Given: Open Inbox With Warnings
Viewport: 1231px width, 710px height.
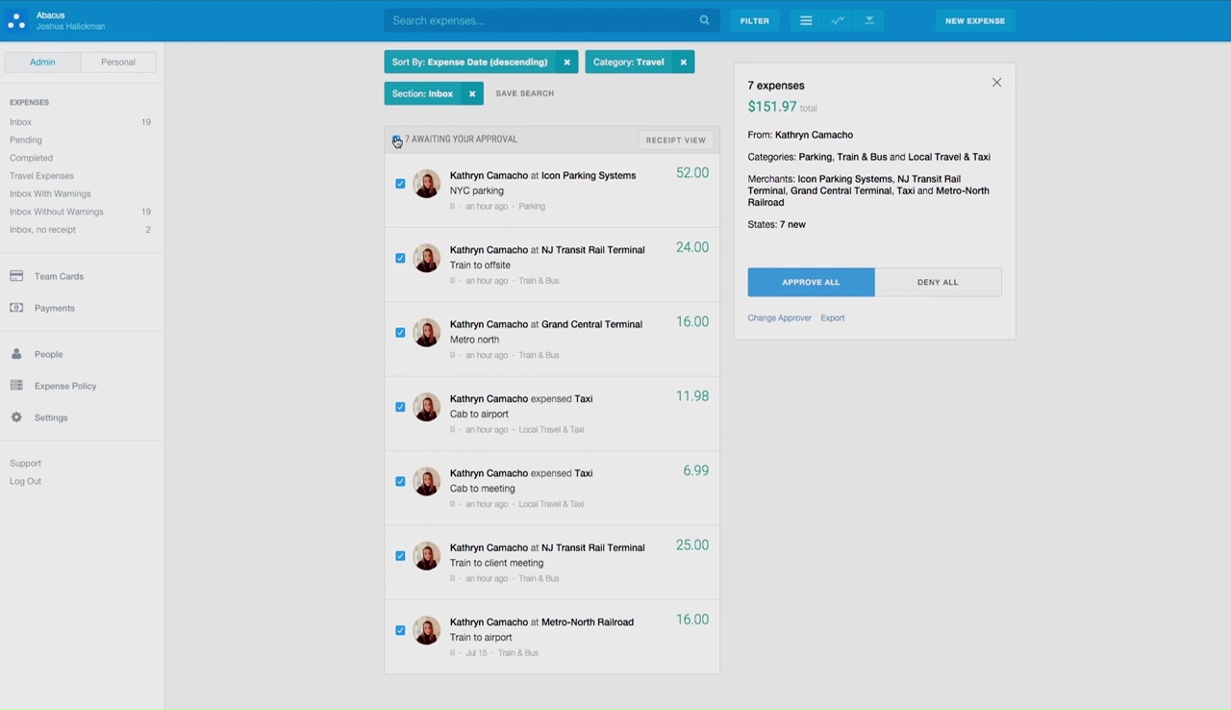Looking at the screenshot, I should tap(50, 194).
